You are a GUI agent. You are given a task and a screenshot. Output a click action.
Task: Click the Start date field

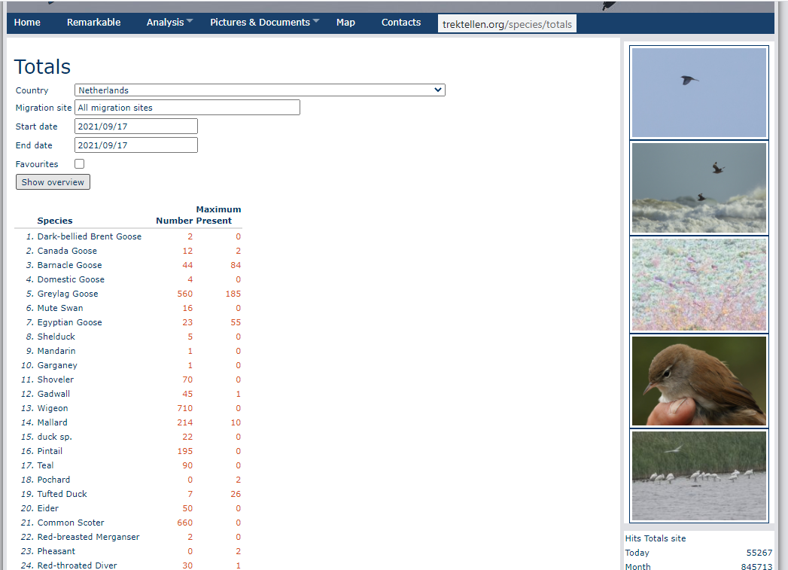click(135, 126)
